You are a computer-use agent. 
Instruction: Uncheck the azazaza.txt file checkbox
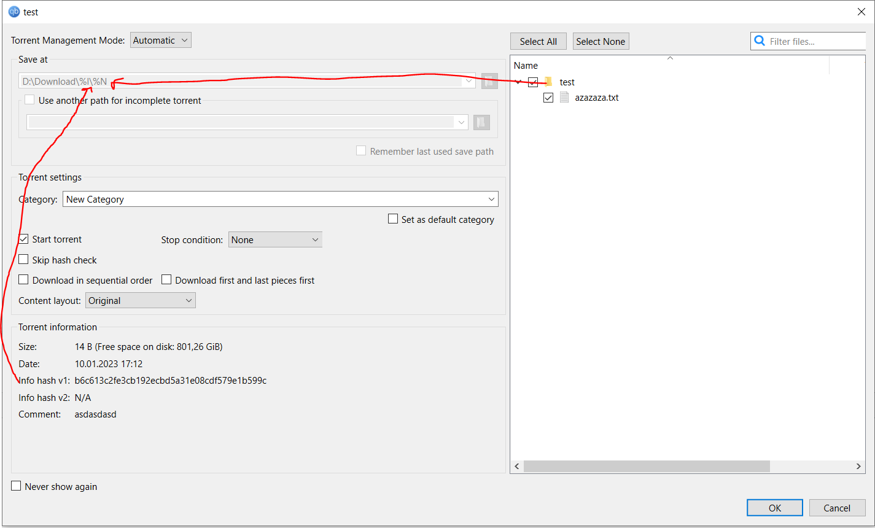548,97
